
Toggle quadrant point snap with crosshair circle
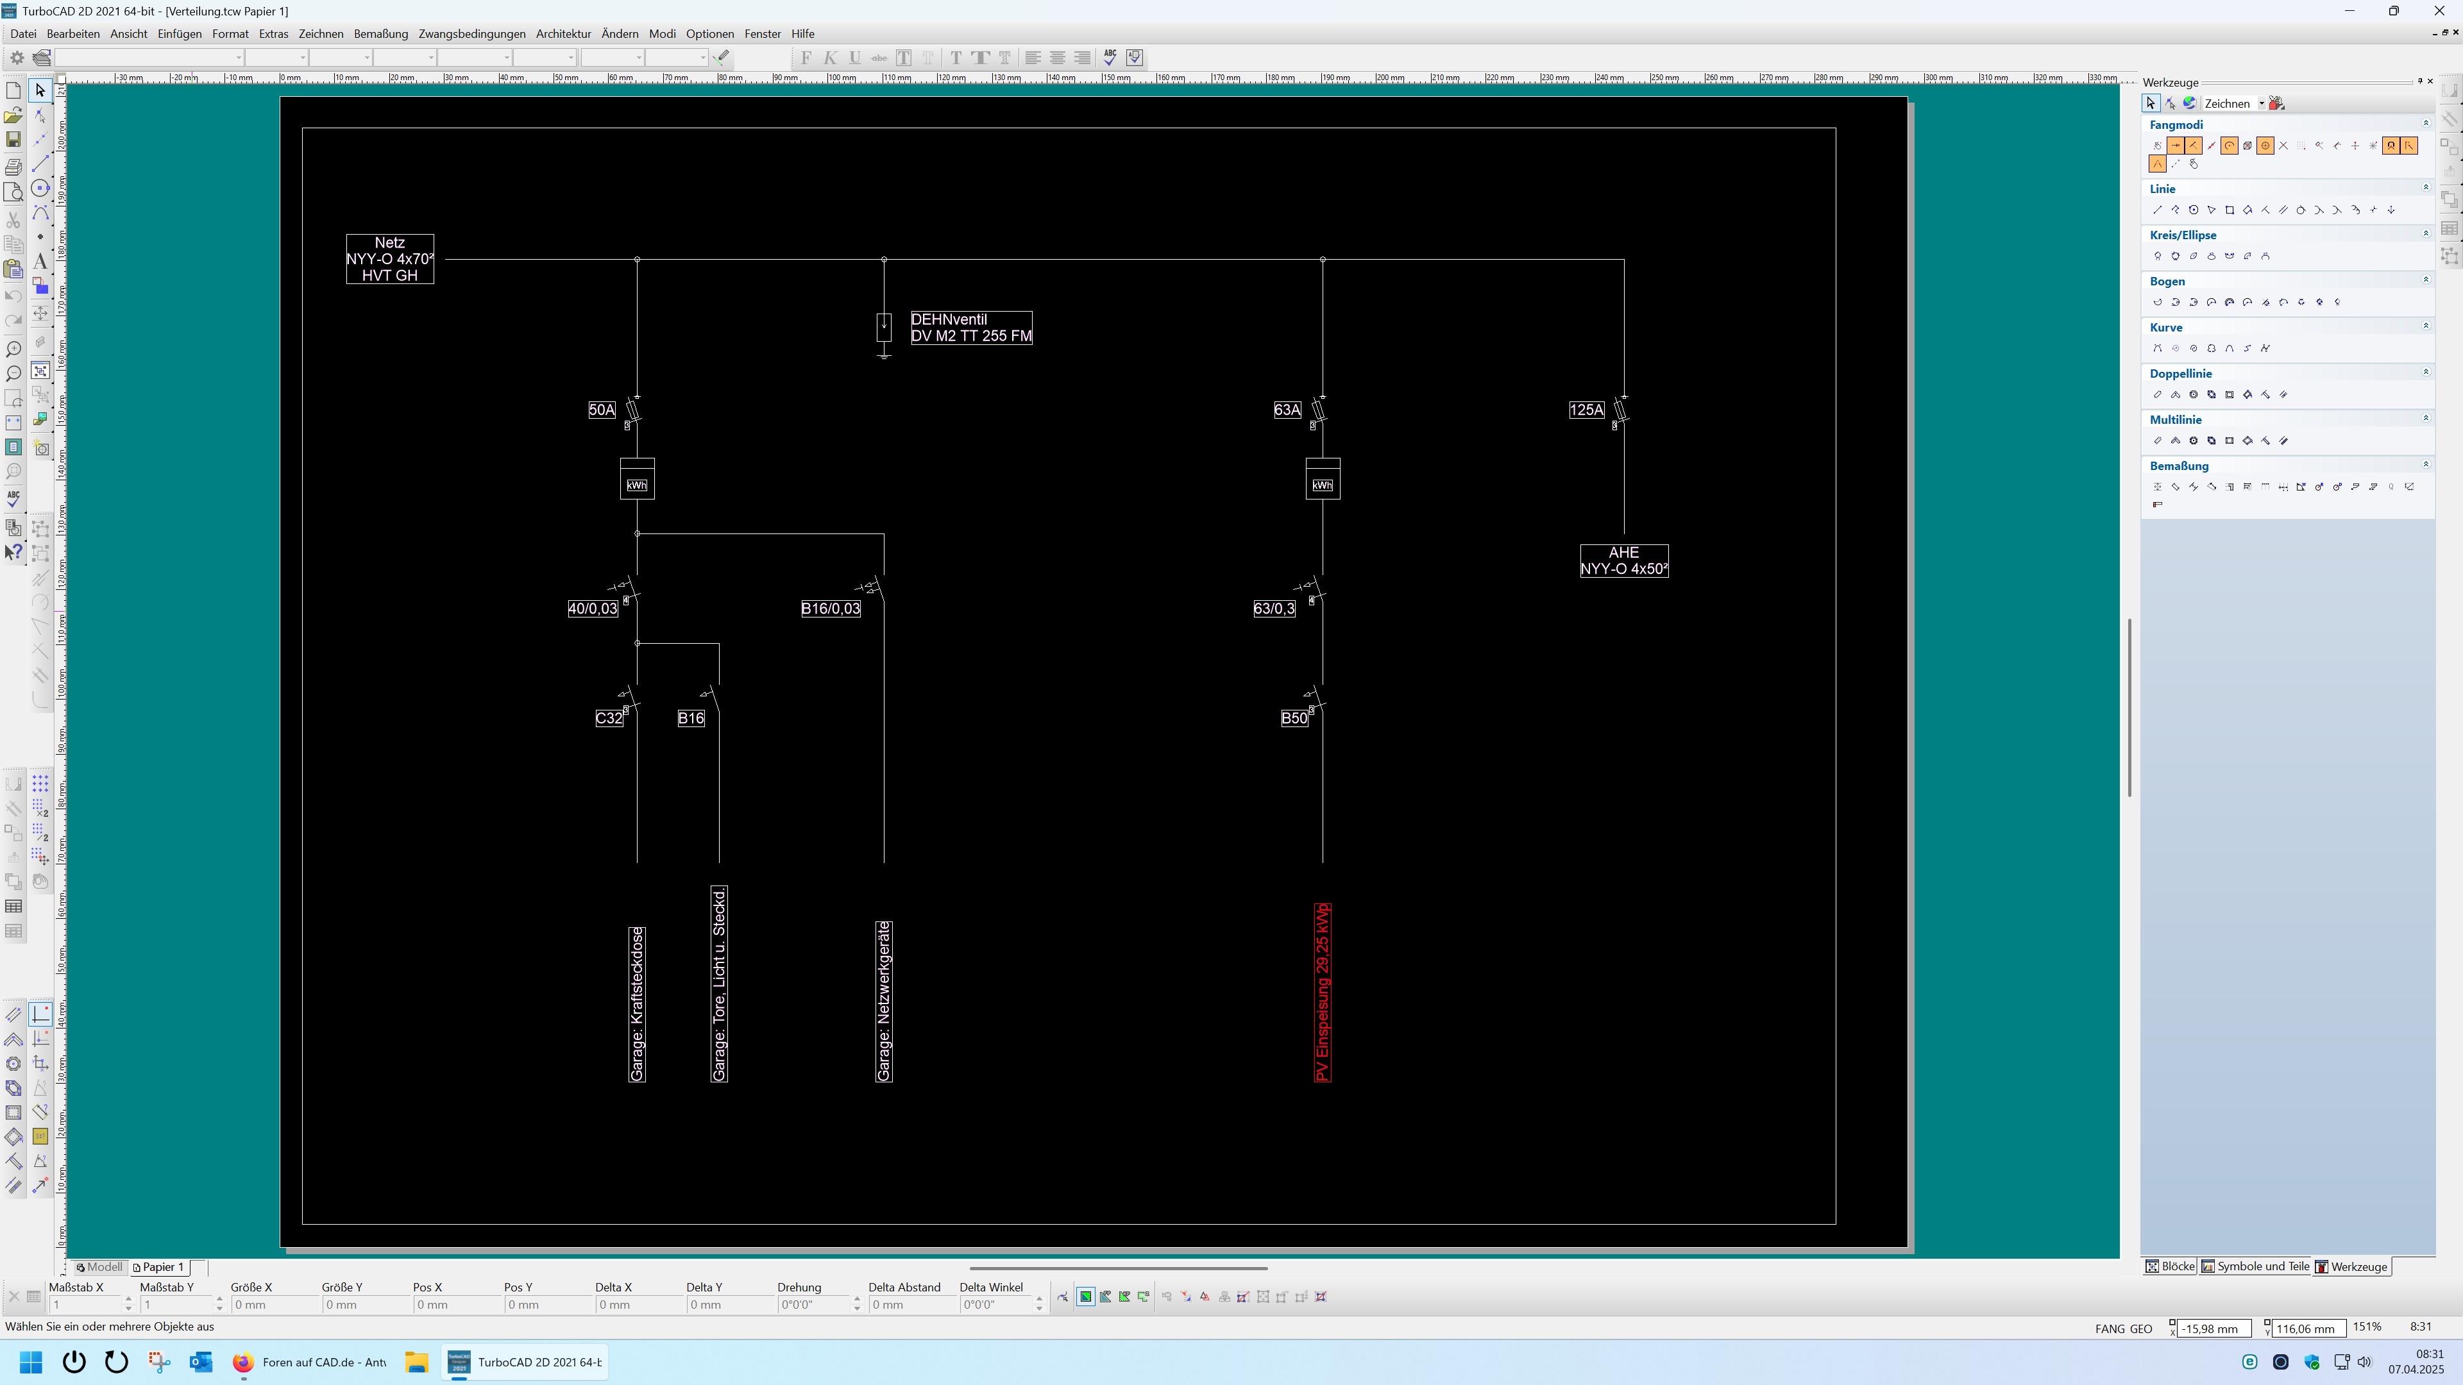point(2265,146)
